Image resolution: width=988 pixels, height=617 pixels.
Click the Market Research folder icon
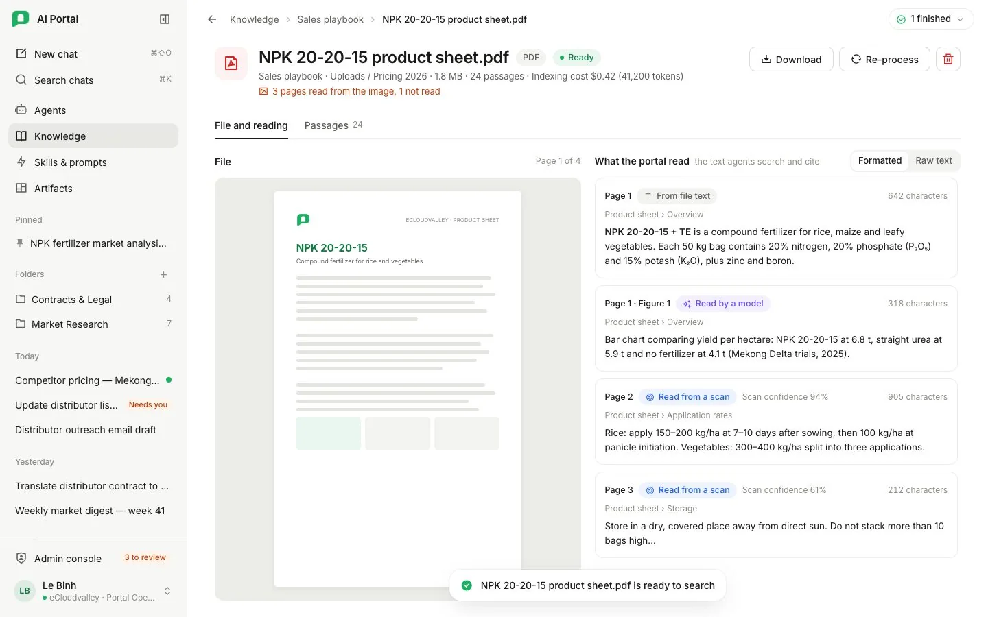[x=21, y=324]
